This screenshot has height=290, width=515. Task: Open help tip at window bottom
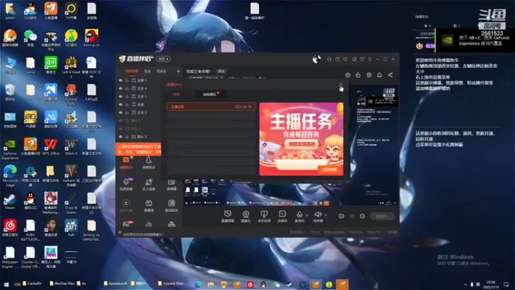pos(142,234)
